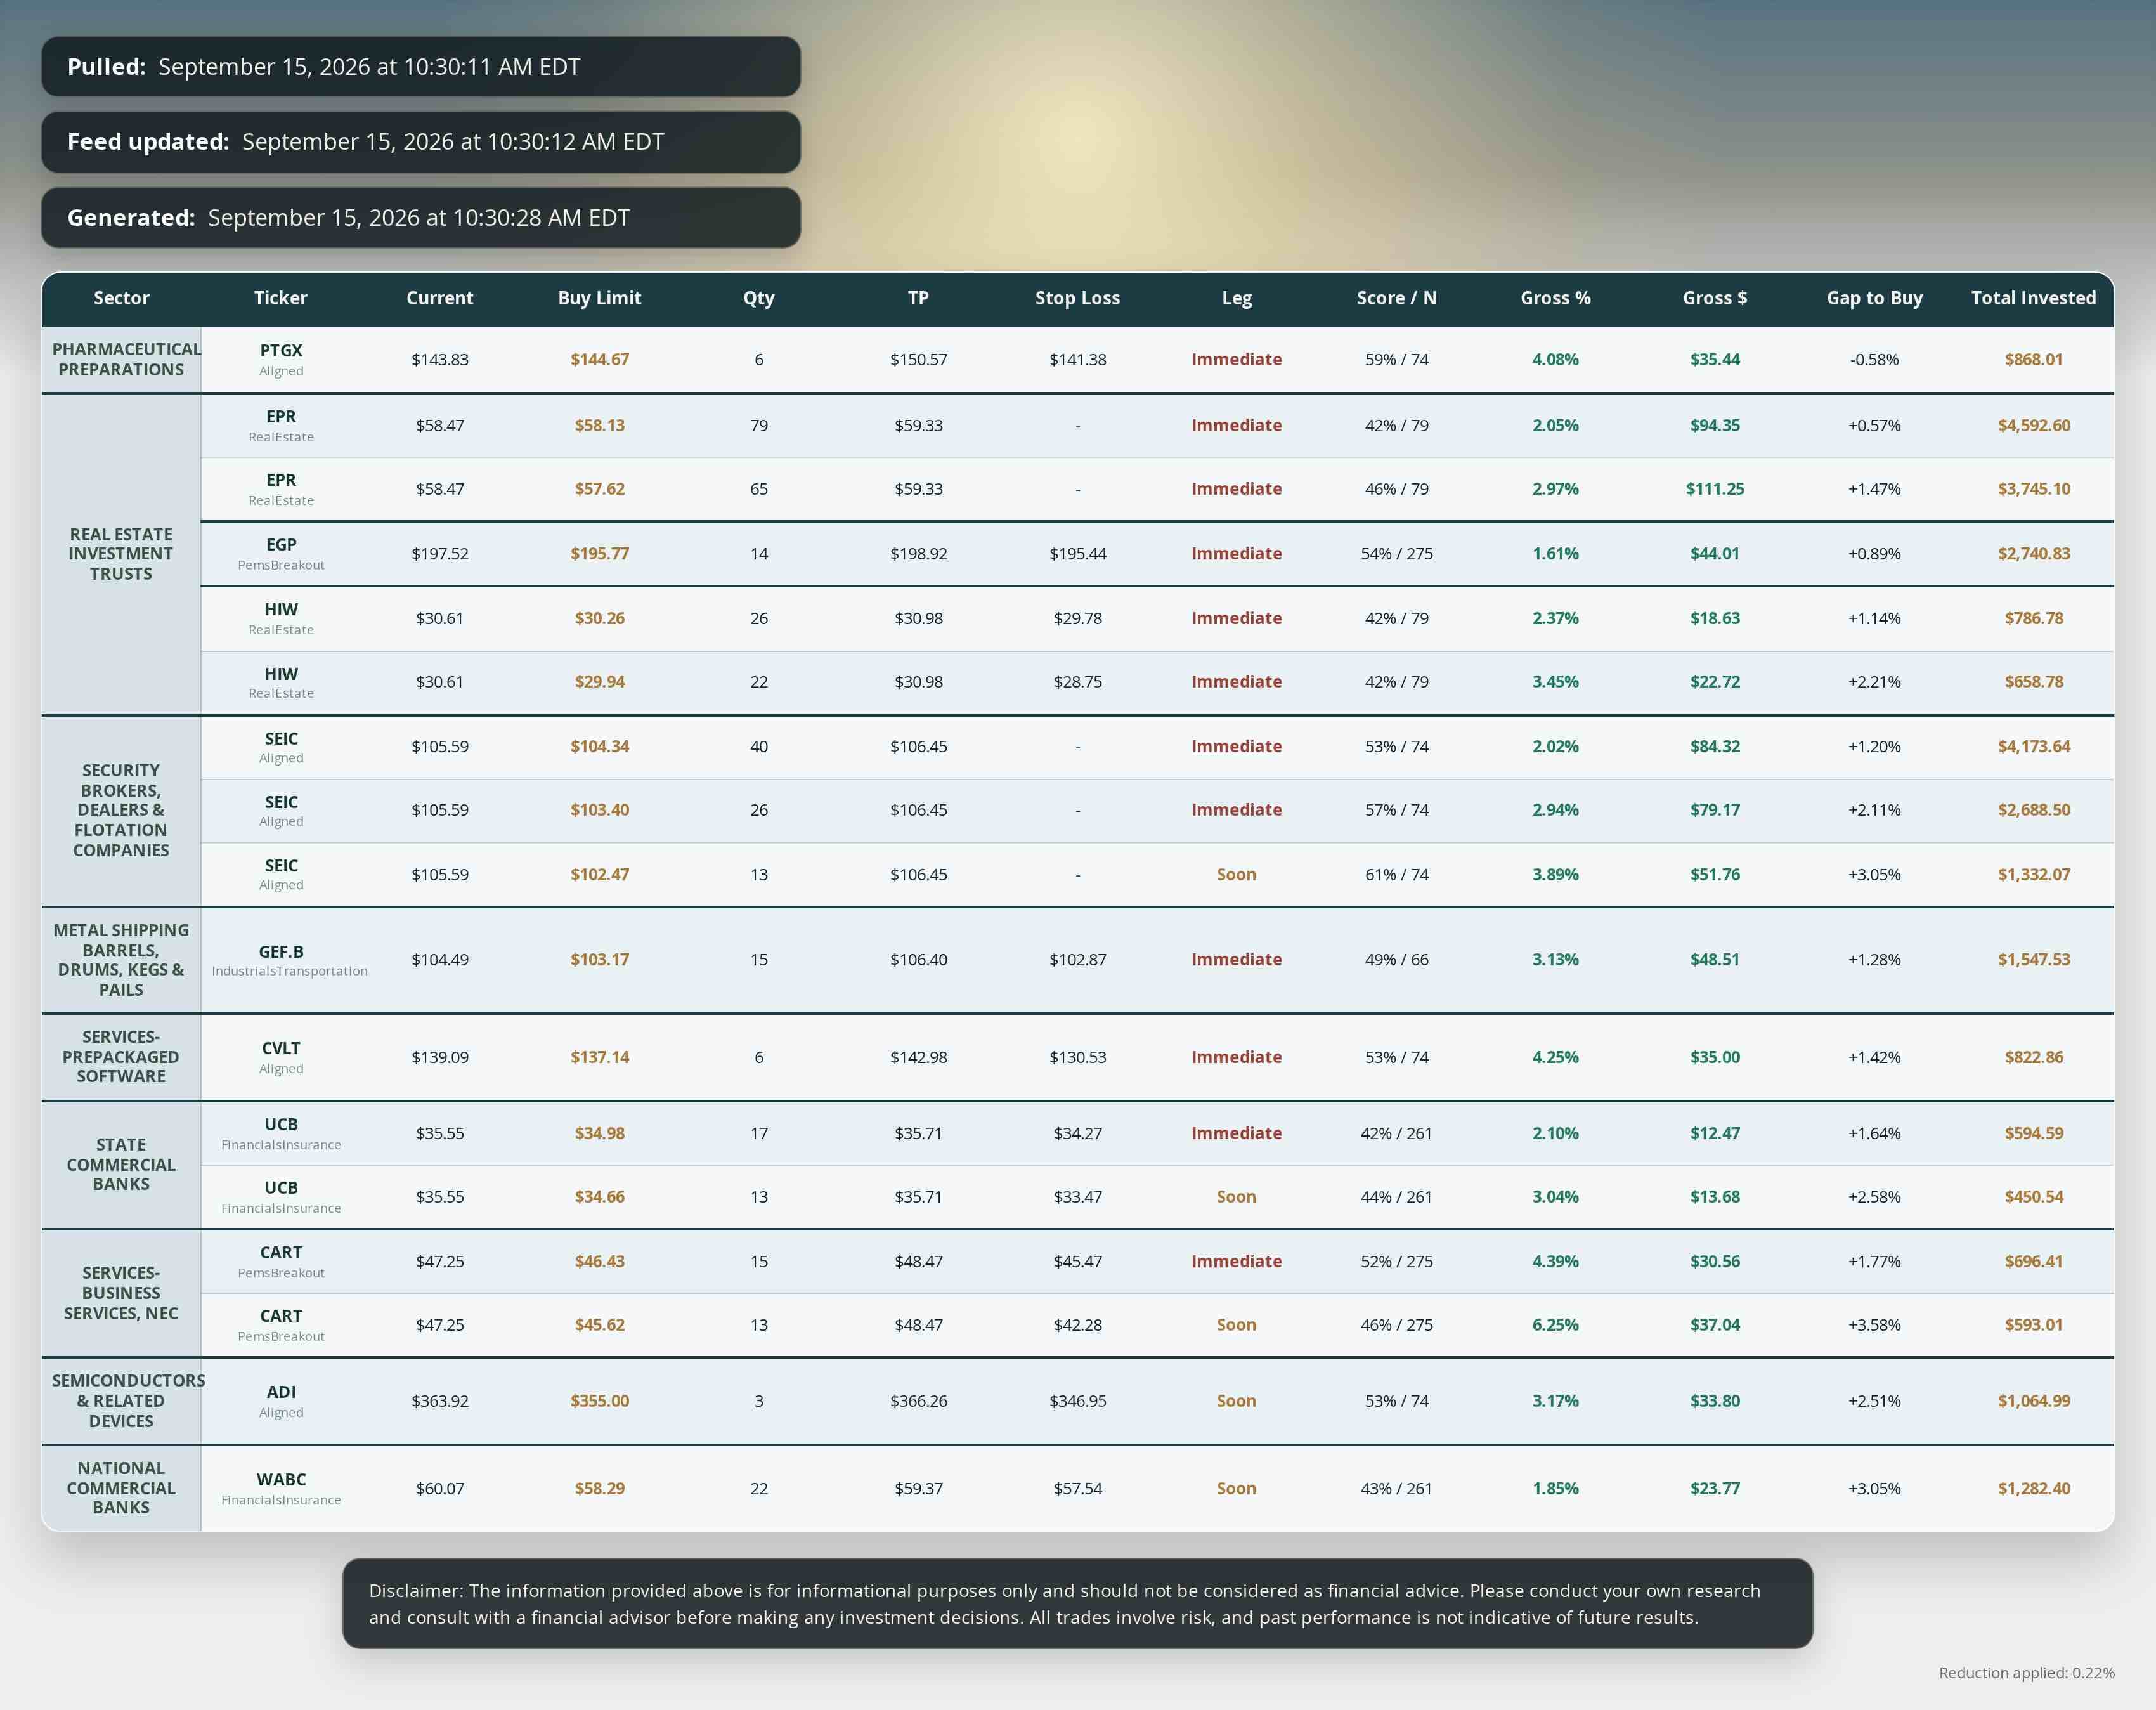Screen dimensions: 2156x1710
Task: Select the Gross % column header
Action: [1555, 298]
